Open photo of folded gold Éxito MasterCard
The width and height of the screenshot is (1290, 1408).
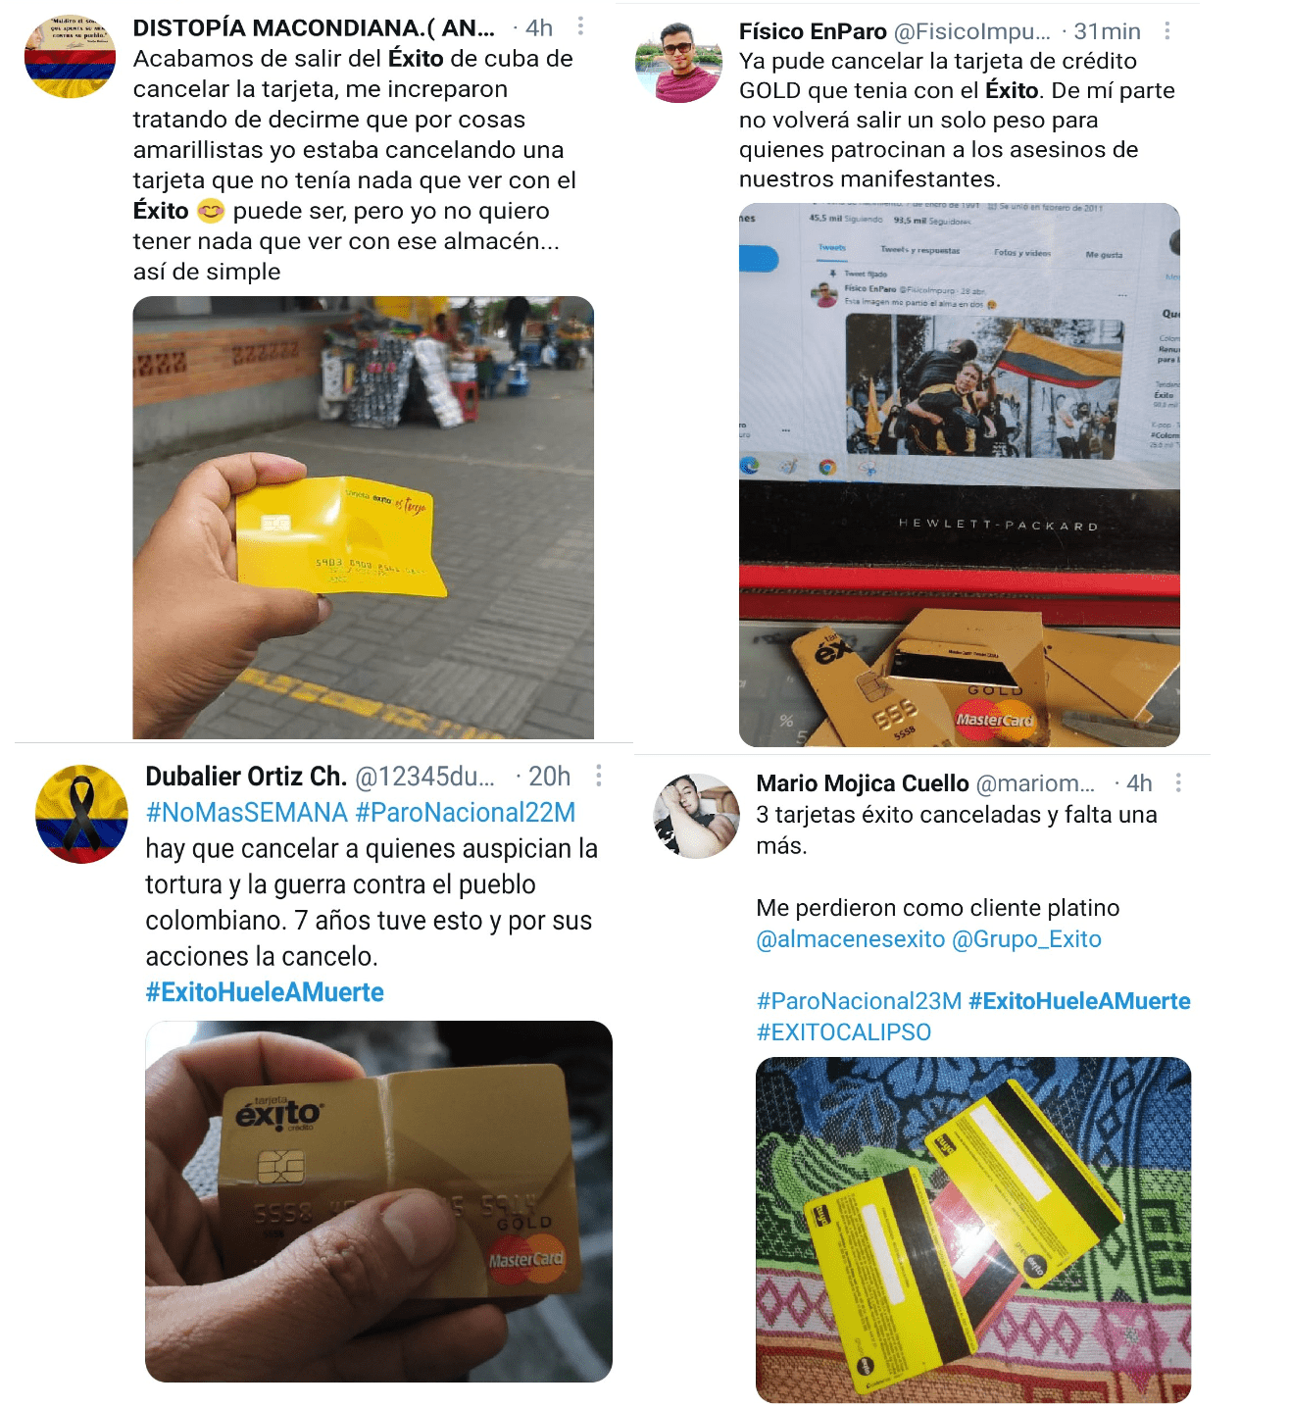[x=378, y=1201]
